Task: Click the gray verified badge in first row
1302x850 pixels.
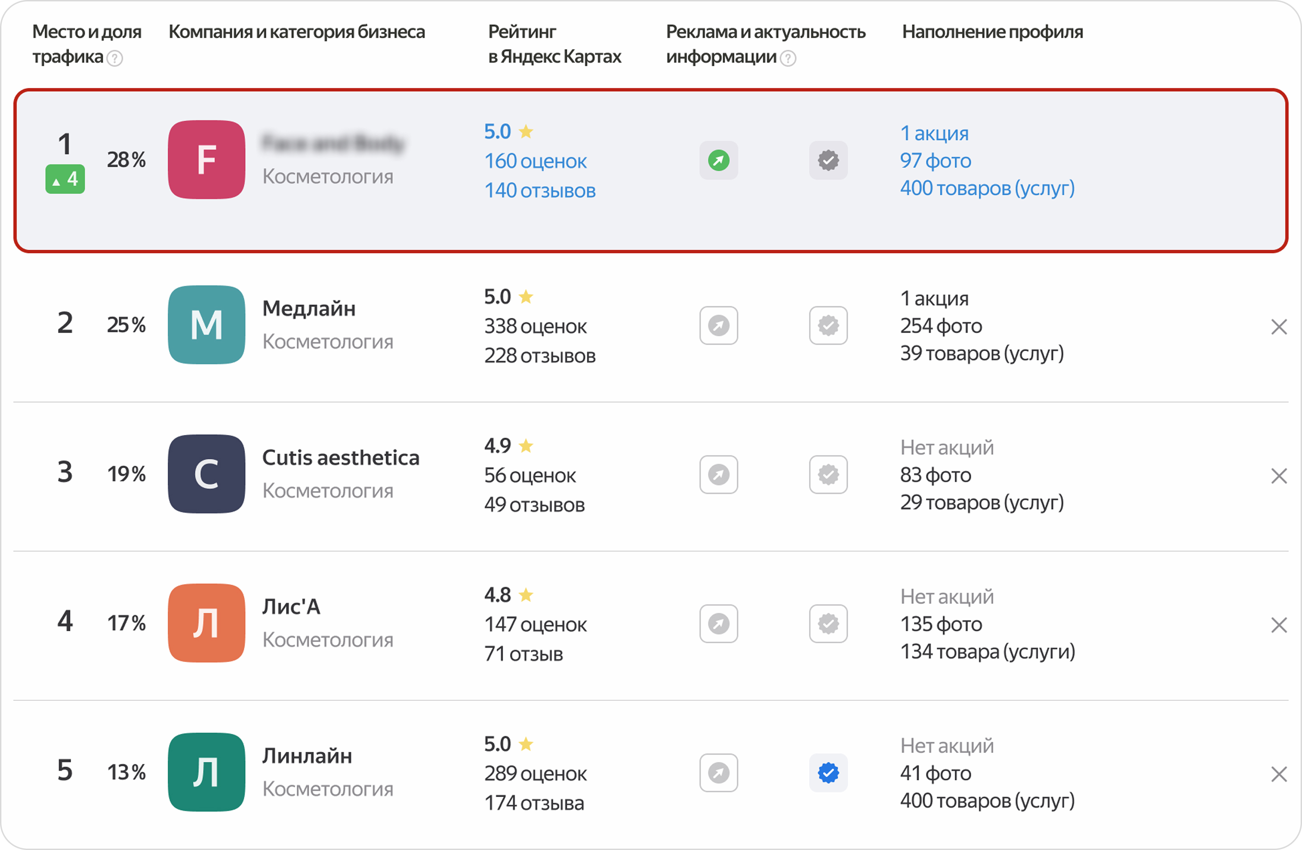Action: pos(828,160)
